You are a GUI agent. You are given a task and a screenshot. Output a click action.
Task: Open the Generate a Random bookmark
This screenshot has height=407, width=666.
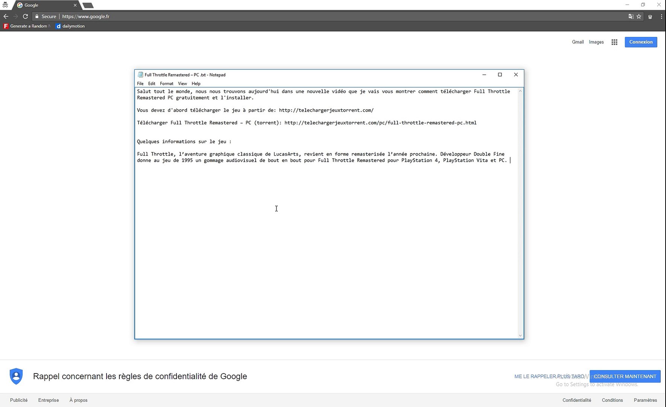click(27, 26)
